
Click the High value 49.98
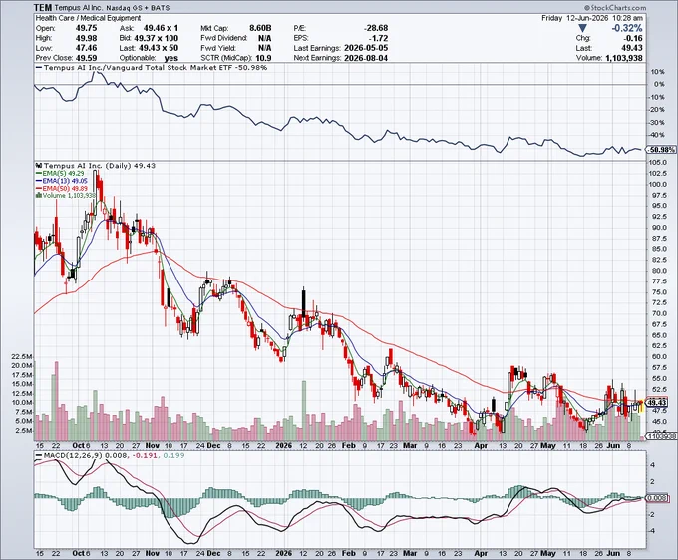86,38
